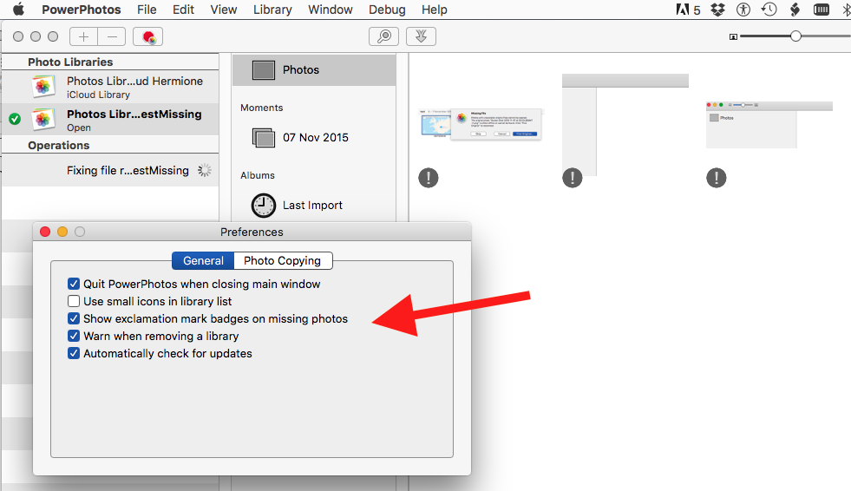Open the Window menu
The height and width of the screenshot is (491, 851).
point(330,10)
